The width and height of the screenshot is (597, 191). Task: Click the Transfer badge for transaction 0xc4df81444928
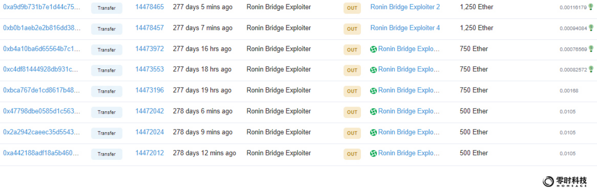tap(107, 70)
